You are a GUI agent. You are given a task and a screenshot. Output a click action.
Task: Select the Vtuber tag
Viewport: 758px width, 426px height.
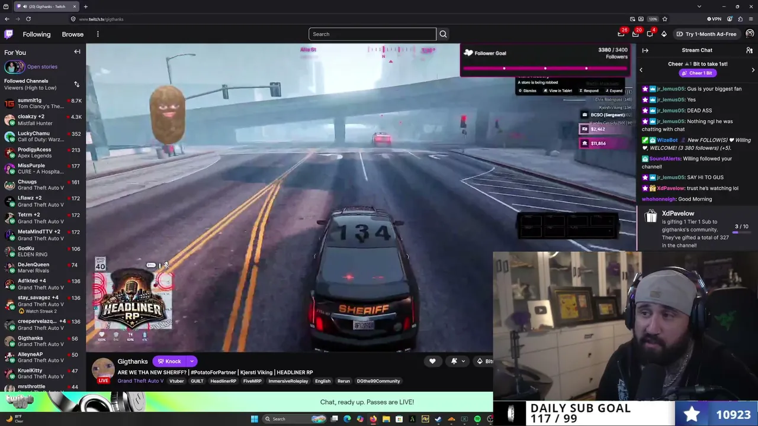point(176,381)
